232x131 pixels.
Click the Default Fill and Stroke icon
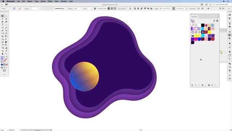[x=1, y=61]
